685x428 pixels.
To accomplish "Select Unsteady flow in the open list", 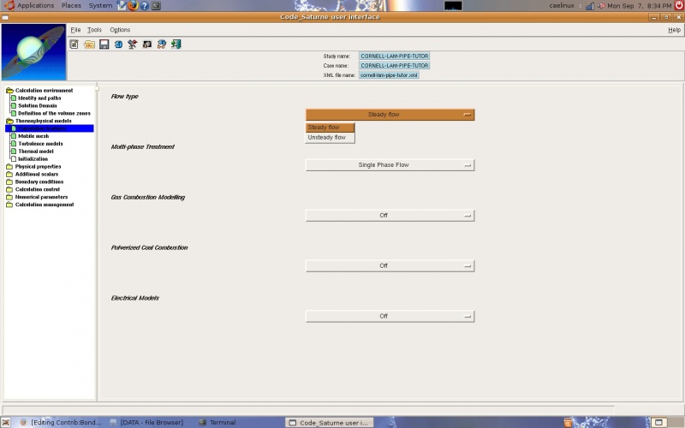I will pos(330,137).
